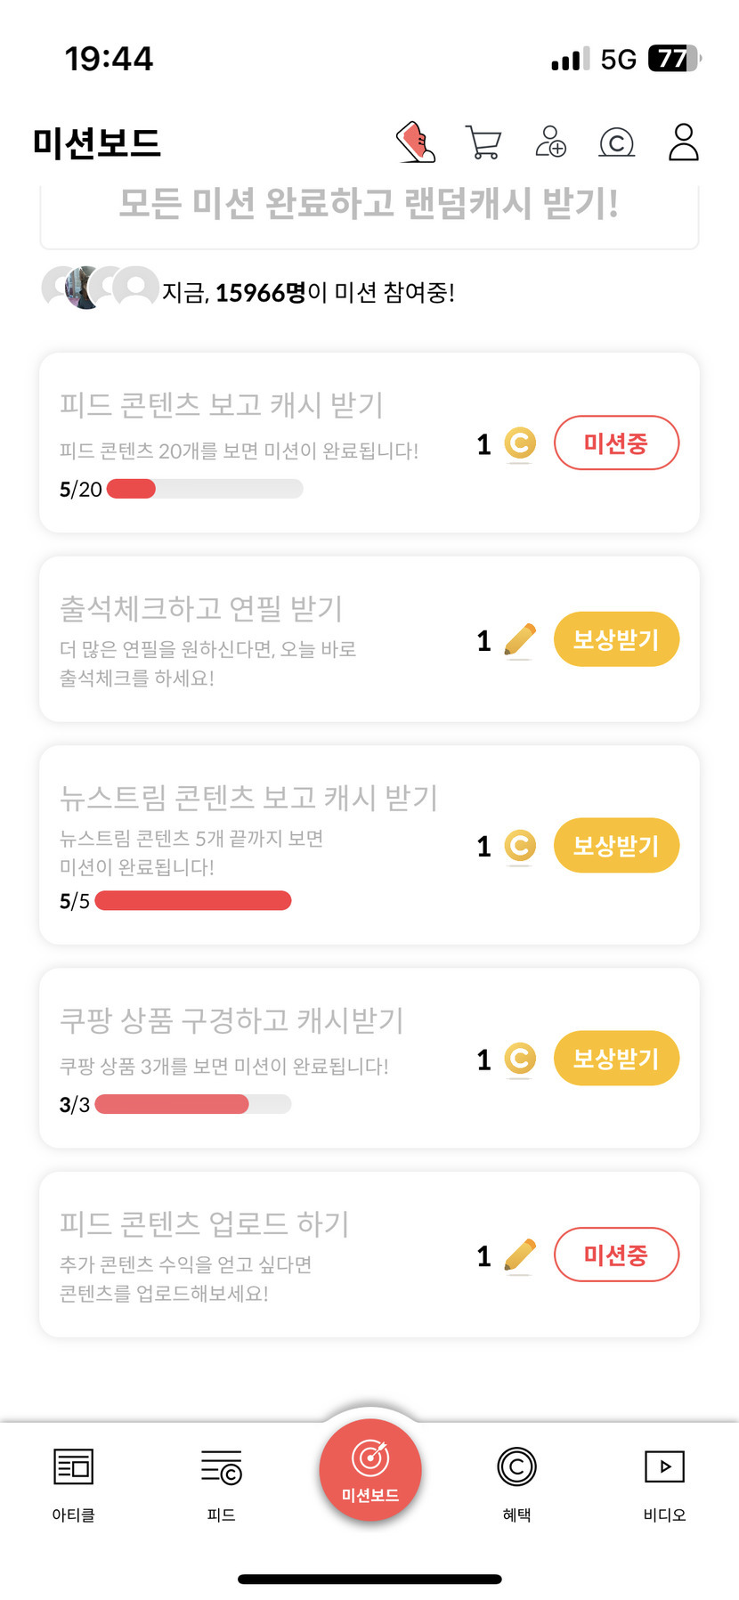Tap the invite friend icon
This screenshot has height=1600, width=739.
point(550,142)
